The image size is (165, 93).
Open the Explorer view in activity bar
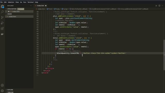point(2,6)
